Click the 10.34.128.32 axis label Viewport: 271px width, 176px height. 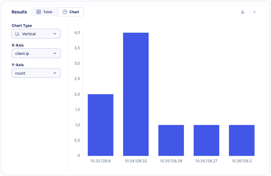(x=136, y=161)
